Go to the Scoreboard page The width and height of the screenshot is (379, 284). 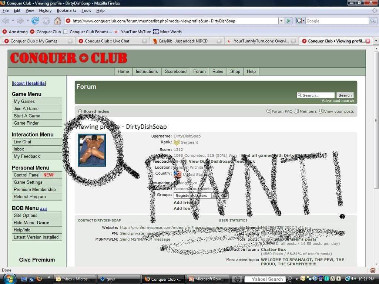tap(176, 71)
